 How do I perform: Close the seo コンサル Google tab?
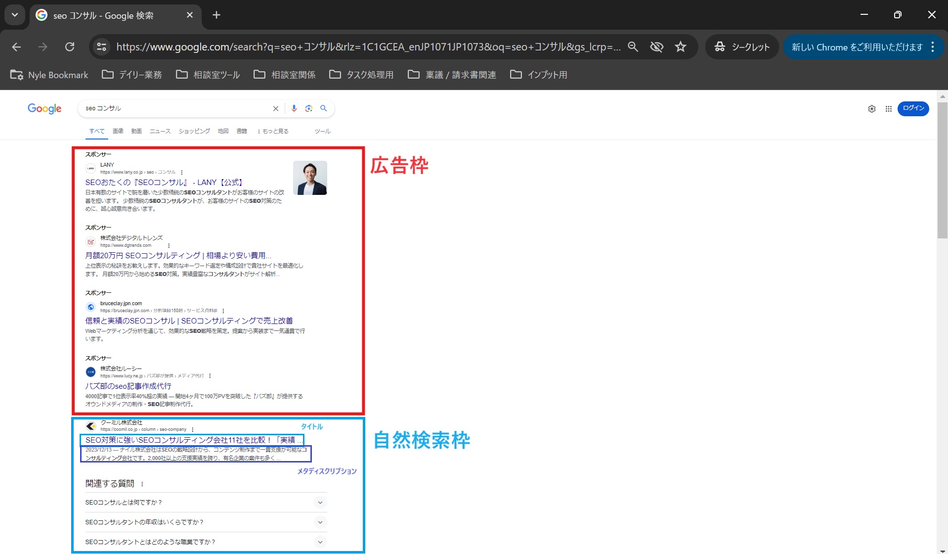coord(190,15)
